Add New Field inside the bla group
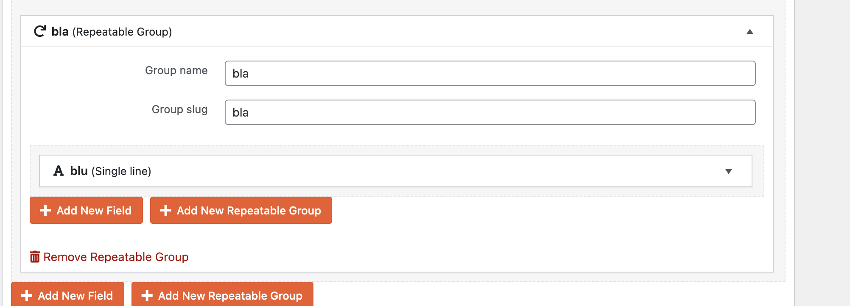 coord(86,210)
